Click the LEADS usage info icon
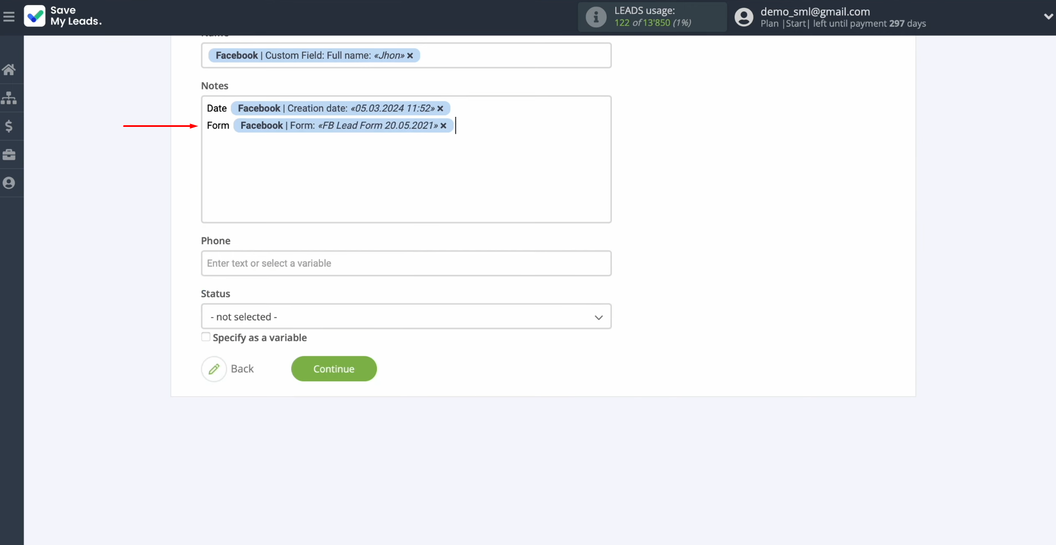This screenshot has height=545, width=1056. point(596,17)
